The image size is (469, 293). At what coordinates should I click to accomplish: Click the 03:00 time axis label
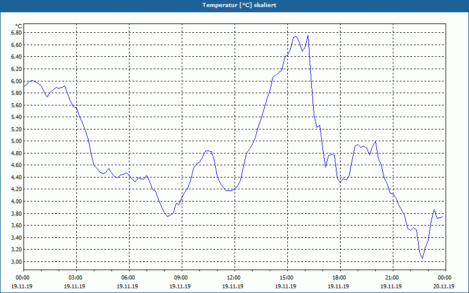77,278
